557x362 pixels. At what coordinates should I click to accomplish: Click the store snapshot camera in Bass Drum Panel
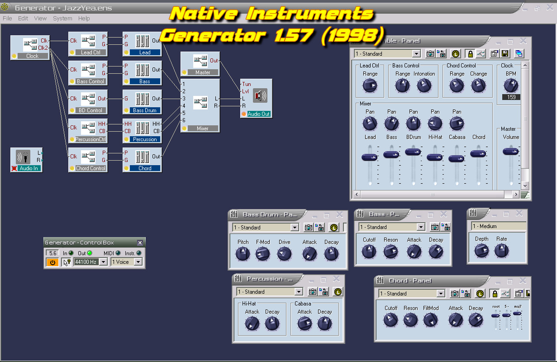(309, 227)
